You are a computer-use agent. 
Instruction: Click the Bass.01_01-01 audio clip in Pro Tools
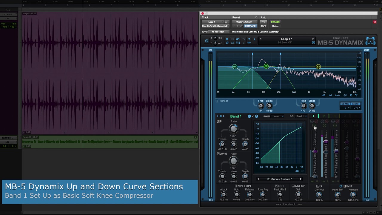(x=110, y=142)
